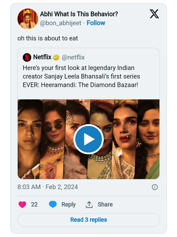Image resolution: width=177 pixels, height=237 pixels.
Task: Click the blue reply speech bubble icon
Action: (53, 204)
